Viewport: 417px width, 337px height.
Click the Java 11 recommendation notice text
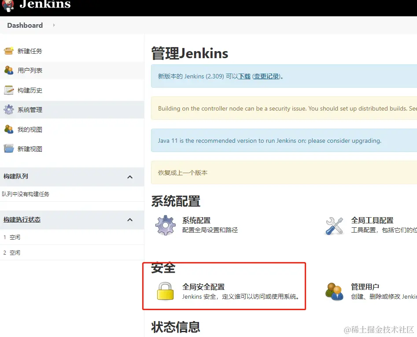[x=269, y=141]
